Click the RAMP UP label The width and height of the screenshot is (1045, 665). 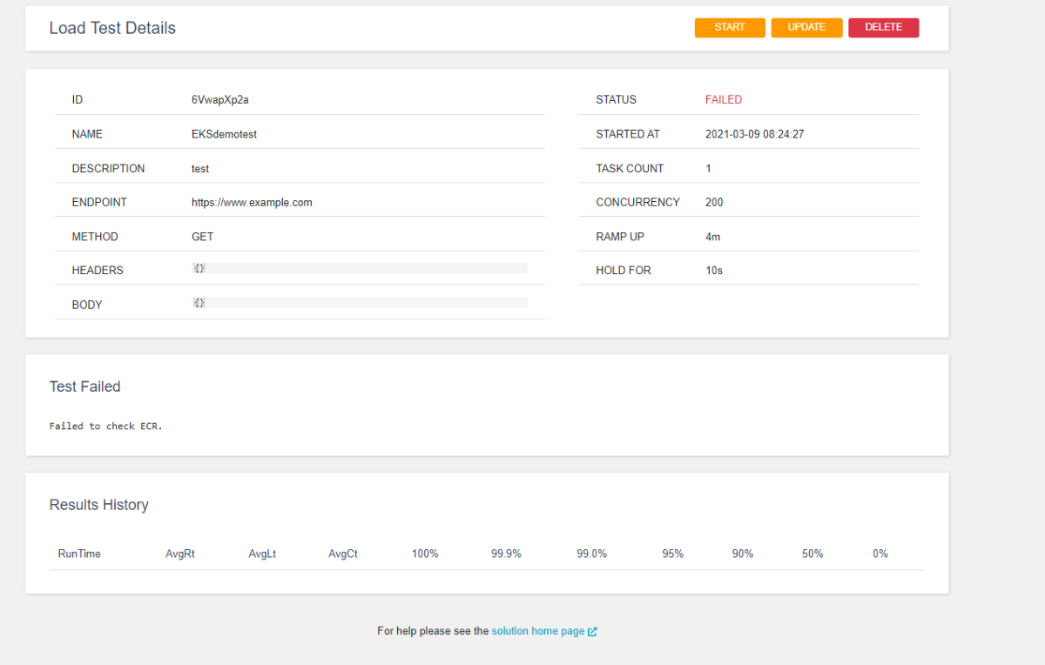(x=620, y=237)
